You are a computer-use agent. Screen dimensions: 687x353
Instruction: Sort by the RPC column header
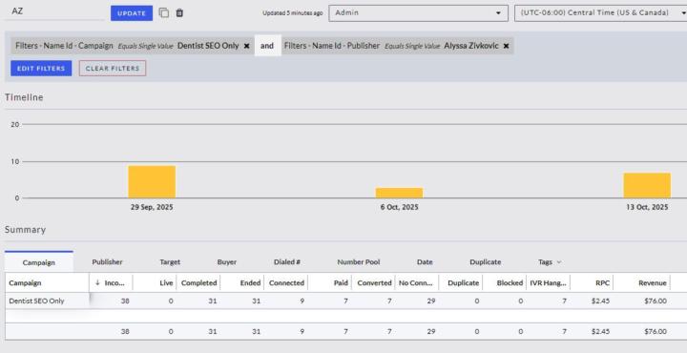tap(602, 283)
